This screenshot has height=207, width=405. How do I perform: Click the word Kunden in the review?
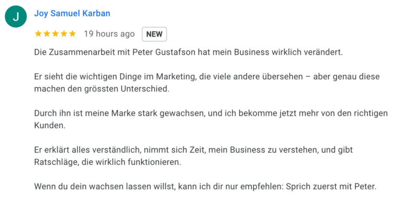coord(50,126)
